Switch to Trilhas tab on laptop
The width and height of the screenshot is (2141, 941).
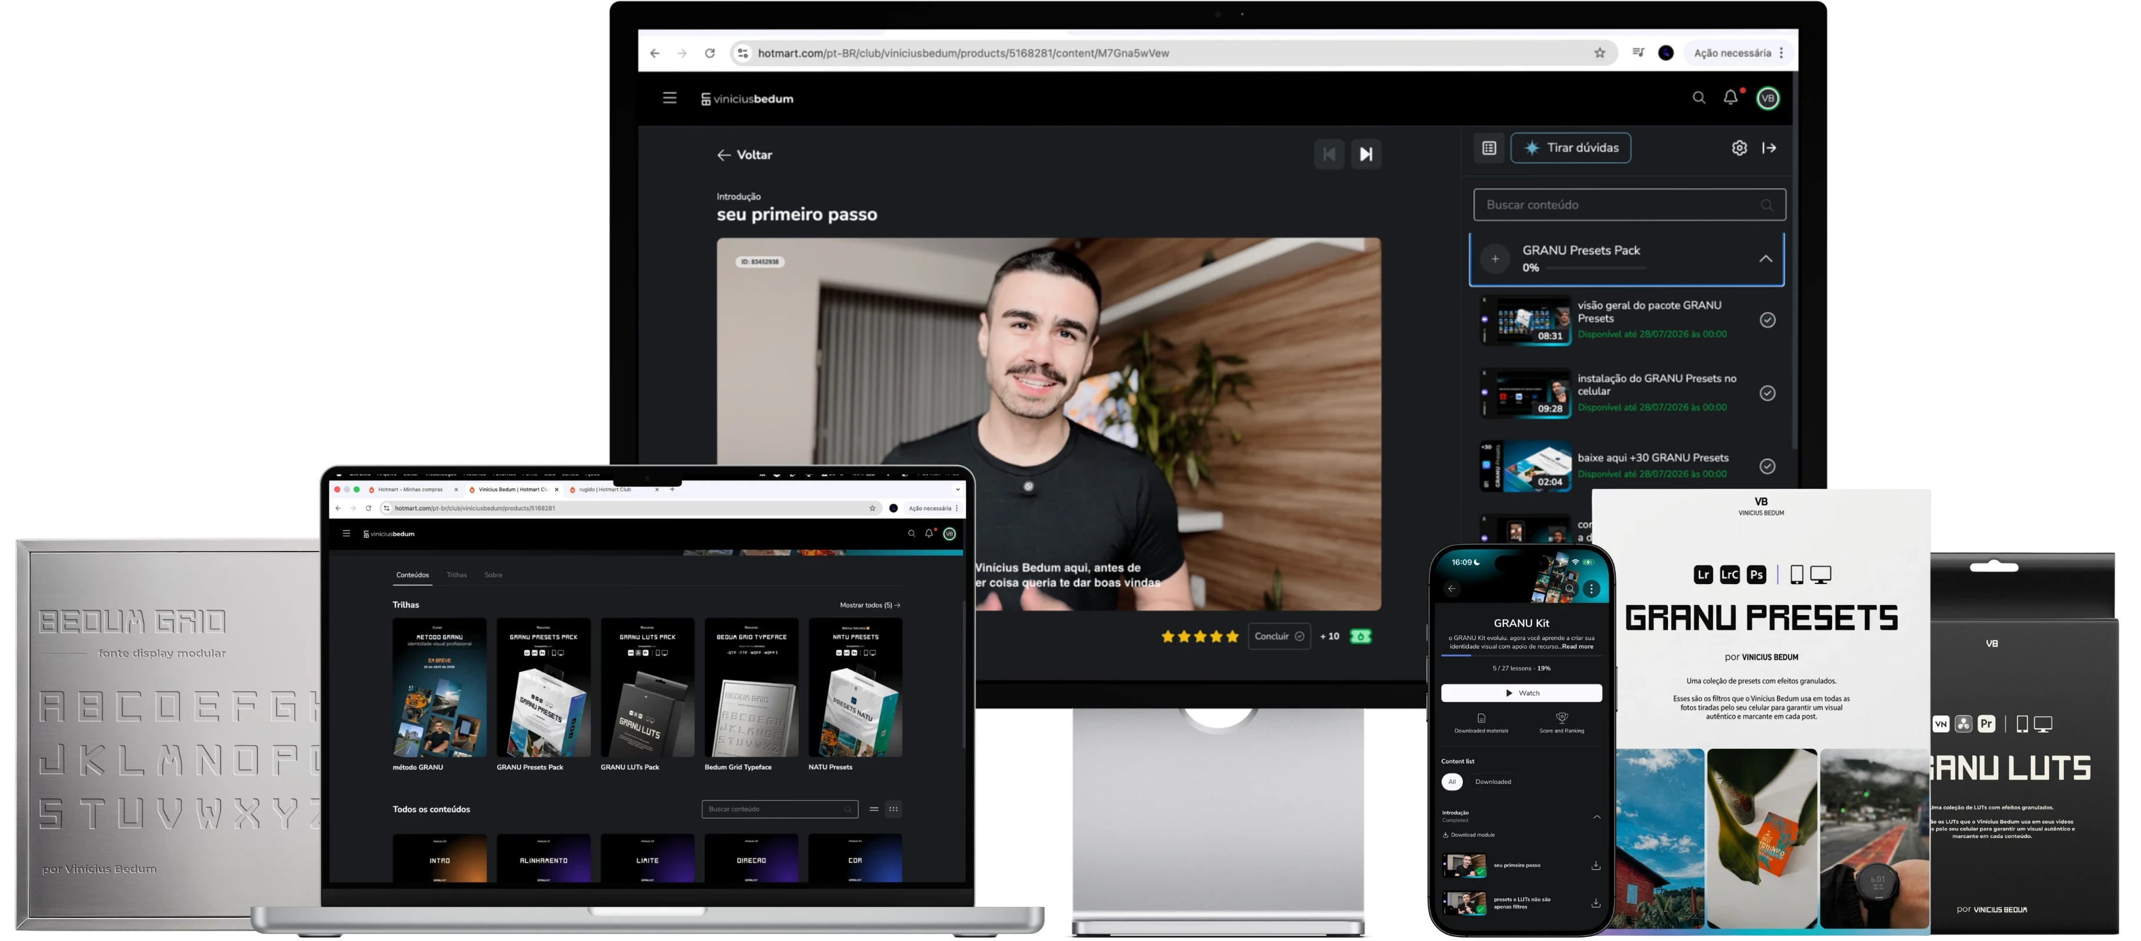456,575
